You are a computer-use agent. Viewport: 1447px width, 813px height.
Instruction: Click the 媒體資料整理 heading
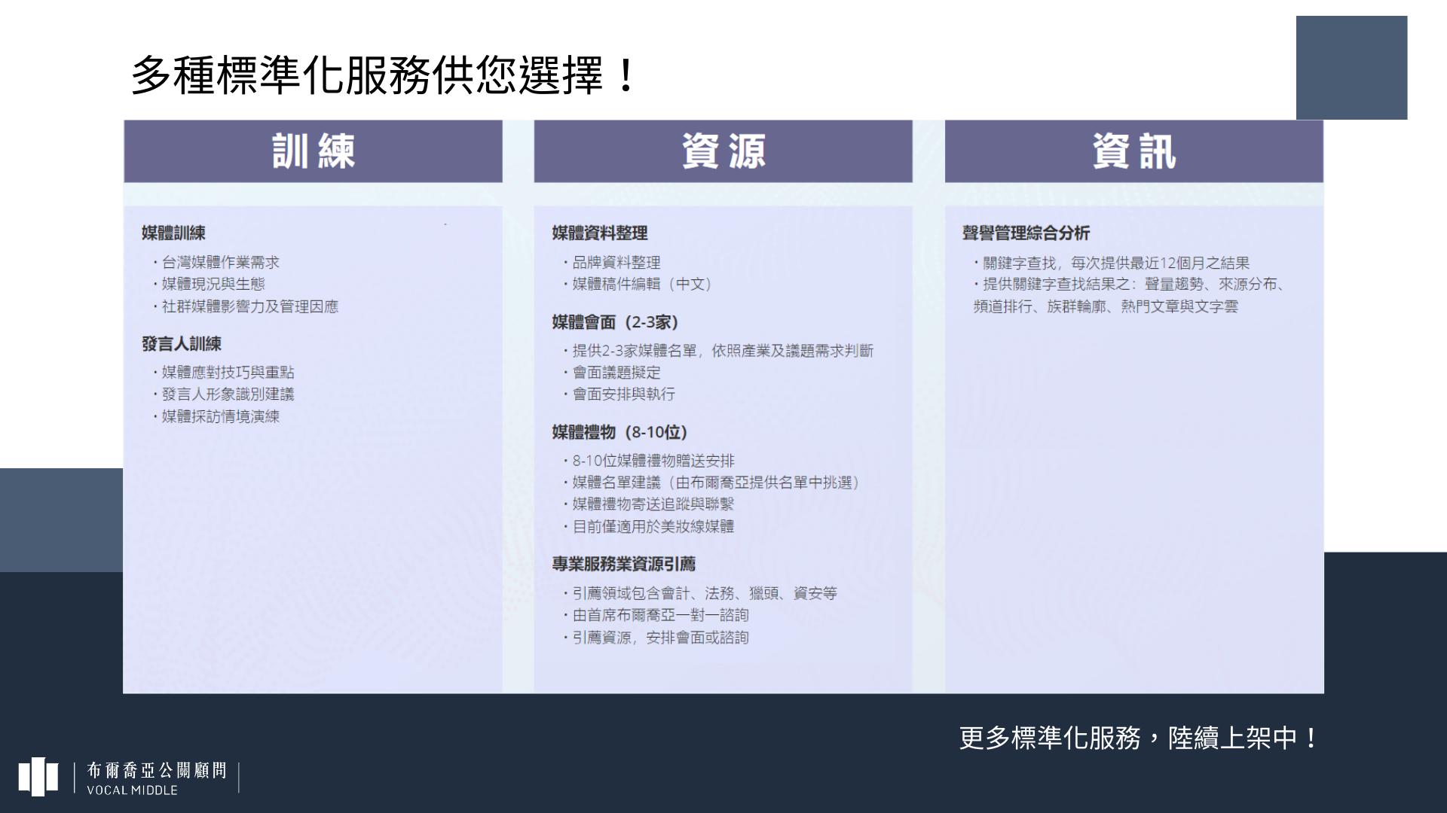point(600,233)
